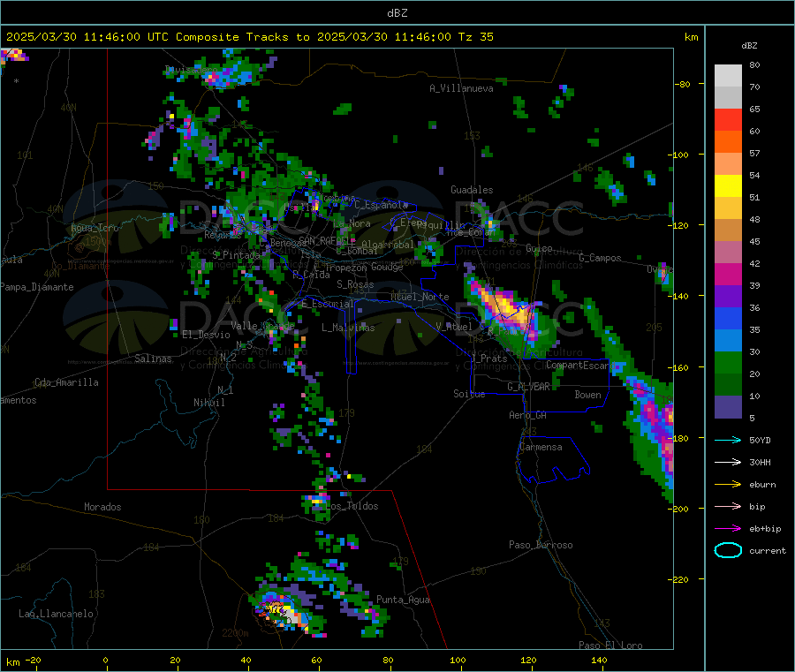Click the 'current' legend label text
Screen dimensions: 795x672
(768, 550)
